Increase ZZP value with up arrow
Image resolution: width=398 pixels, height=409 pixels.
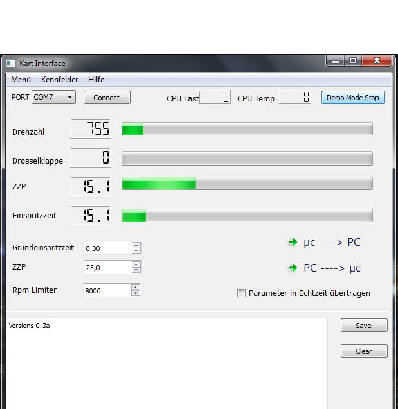click(136, 265)
